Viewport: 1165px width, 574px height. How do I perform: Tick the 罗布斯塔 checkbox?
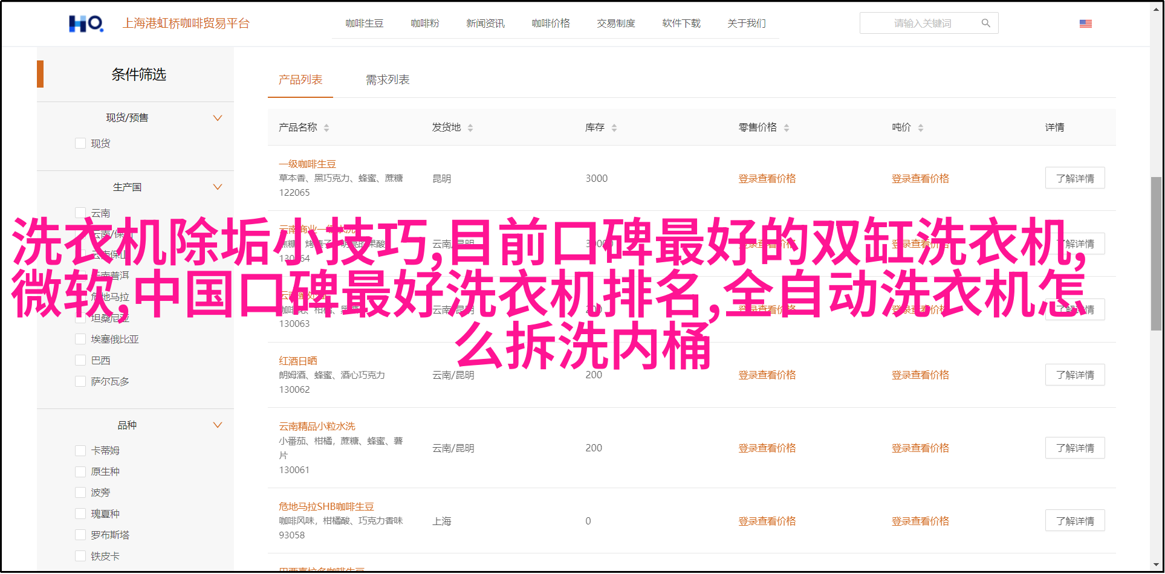tap(80, 535)
